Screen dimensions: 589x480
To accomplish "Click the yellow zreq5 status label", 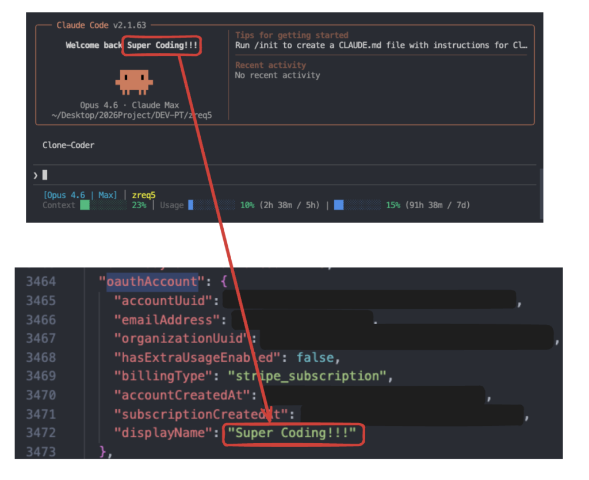I will 144,195.
